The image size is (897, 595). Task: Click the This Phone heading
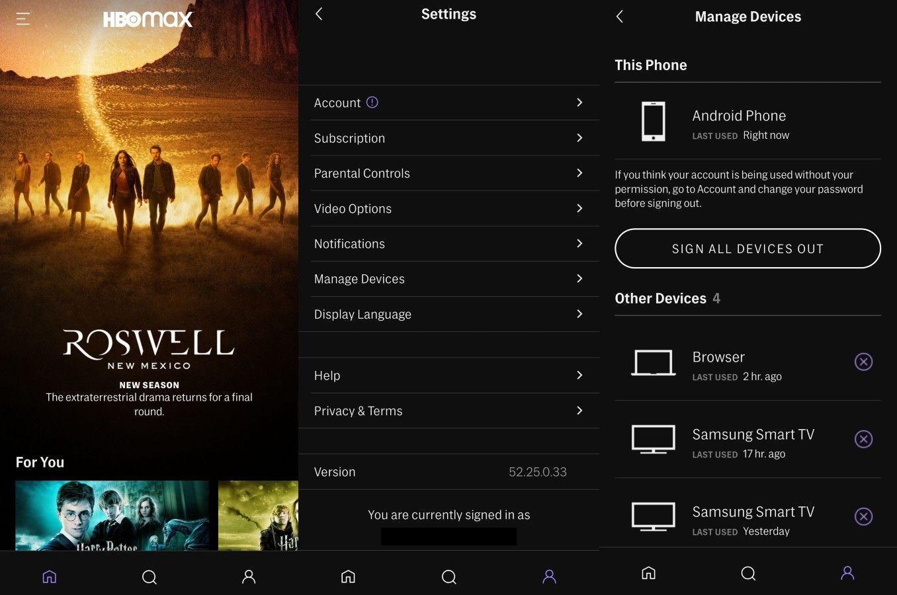(x=651, y=65)
